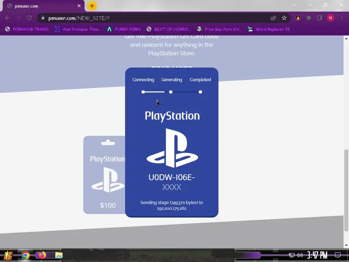Click the Connecting step label
The image size is (349, 262).
point(143,80)
